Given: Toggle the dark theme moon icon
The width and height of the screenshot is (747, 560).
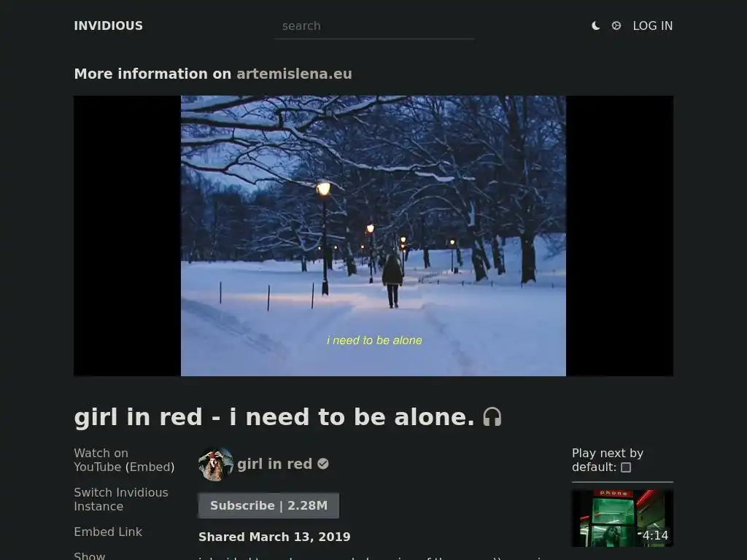Looking at the screenshot, I should 595,26.
